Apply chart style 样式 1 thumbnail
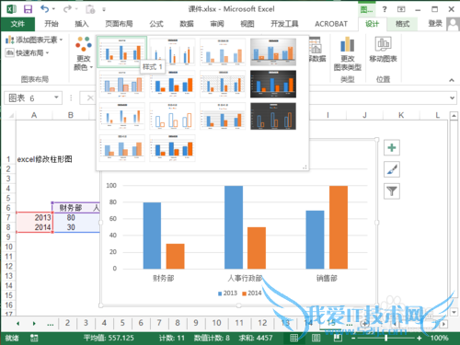This screenshot has width=460, height=345. pos(122,52)
